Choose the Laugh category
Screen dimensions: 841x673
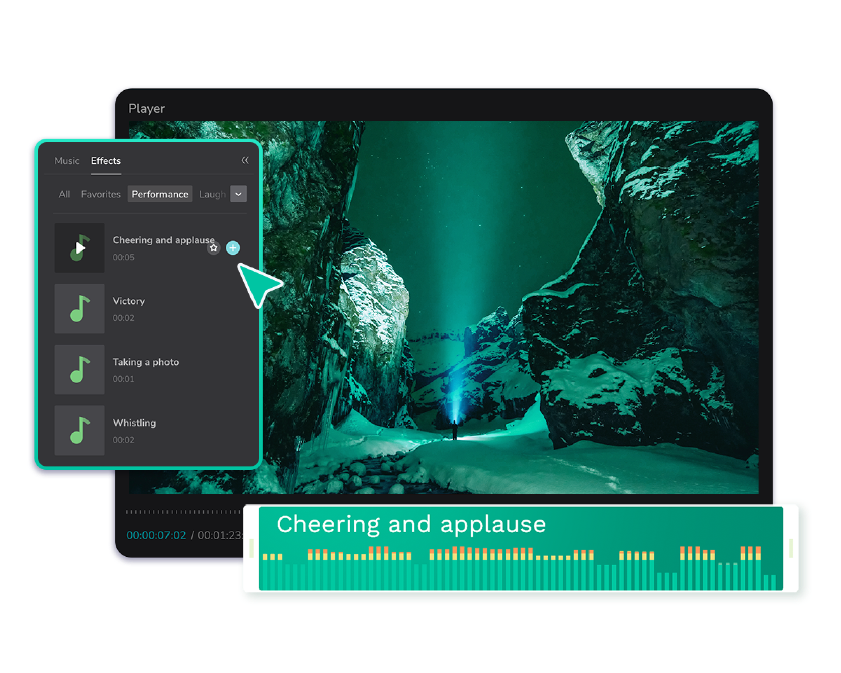[212, 194]
